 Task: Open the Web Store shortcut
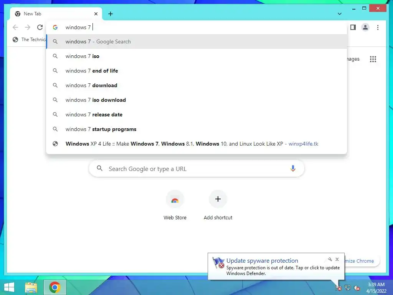pos(175,206)
